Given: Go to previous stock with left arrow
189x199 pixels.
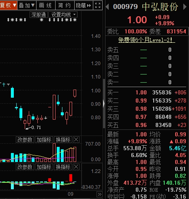Looking at the screenshot, I should [107, 7].
